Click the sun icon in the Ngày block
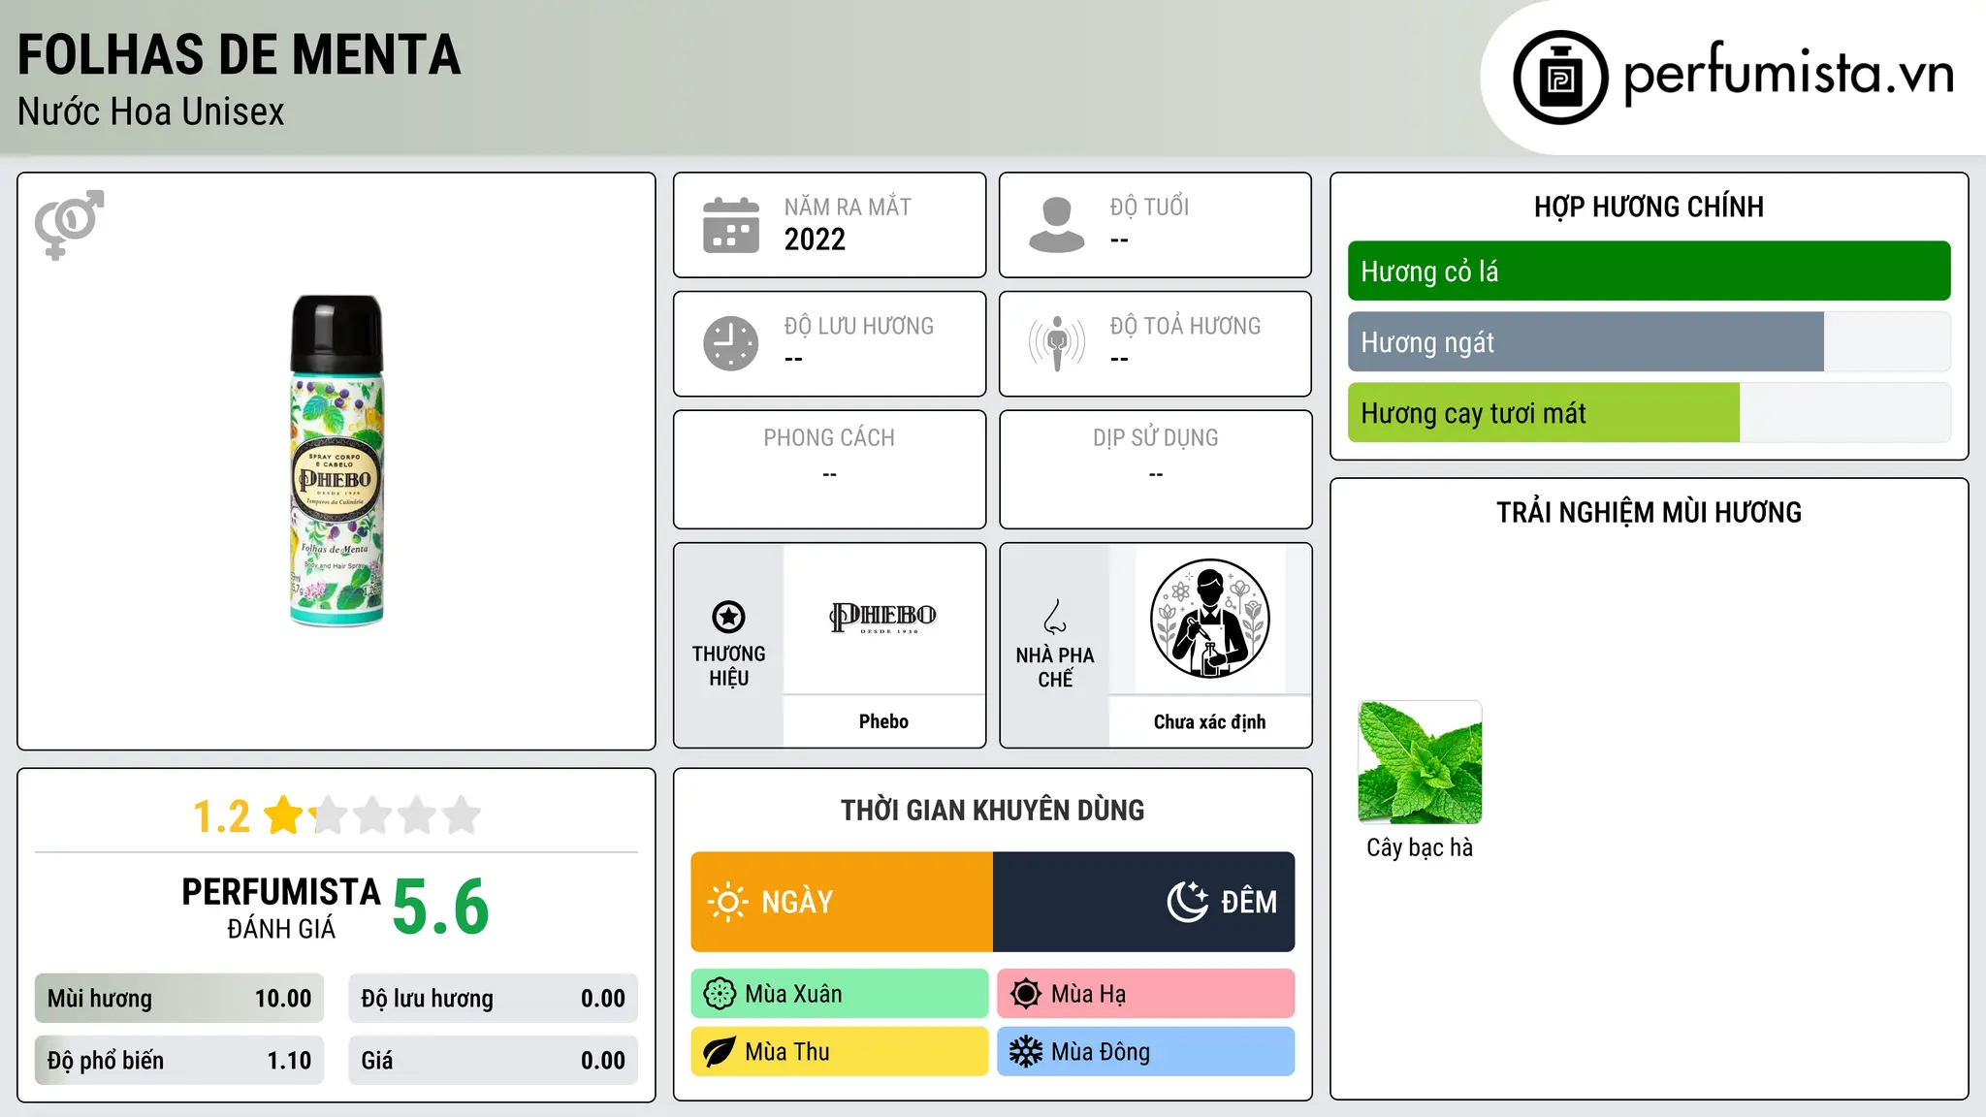 point(727,902)
